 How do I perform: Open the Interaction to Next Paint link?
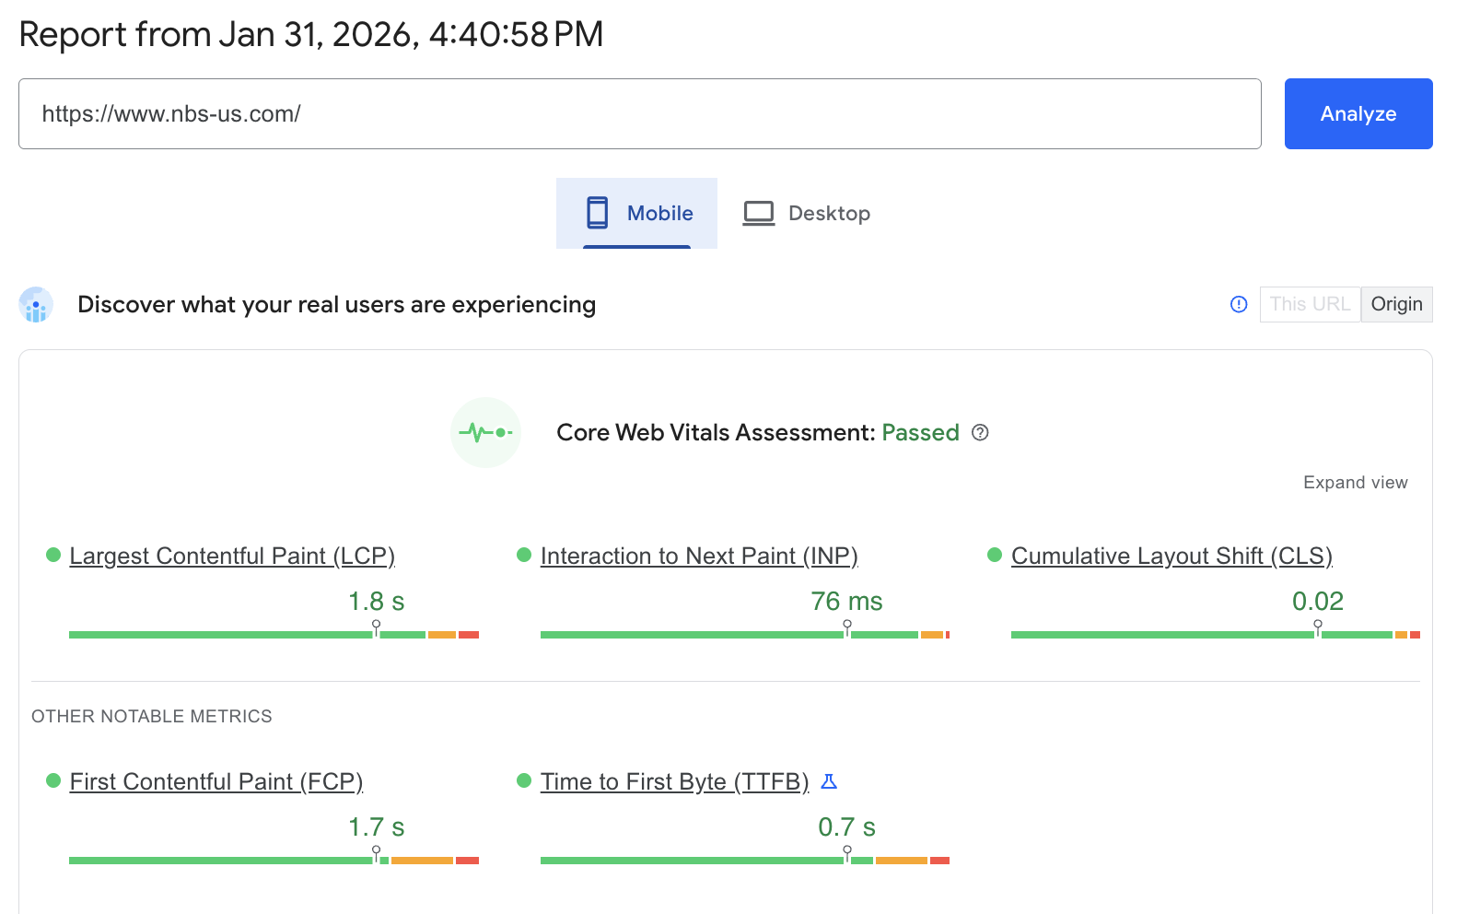coord(699,556)
